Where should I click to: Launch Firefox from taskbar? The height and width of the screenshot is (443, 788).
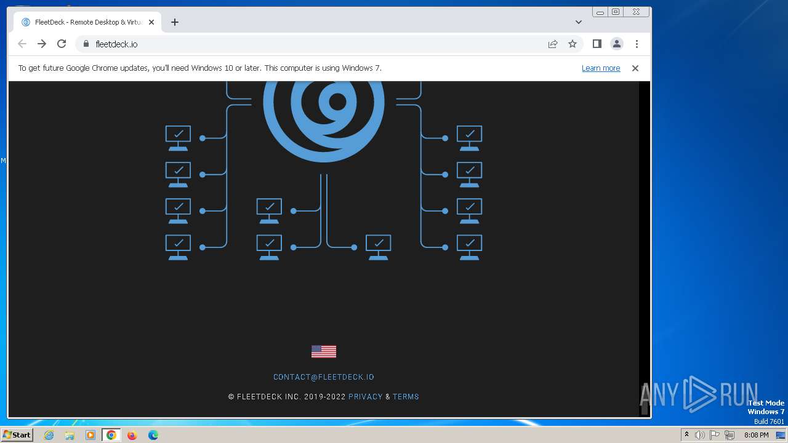click(x=132, y=435)
